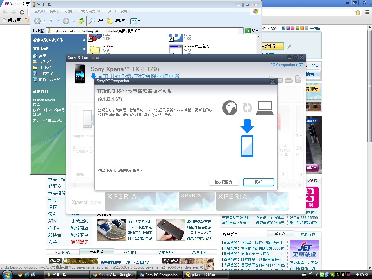This screenshot has height=279, width=372.
Task: Click Chrome's forward arrow
Action: tap(13, 12)
